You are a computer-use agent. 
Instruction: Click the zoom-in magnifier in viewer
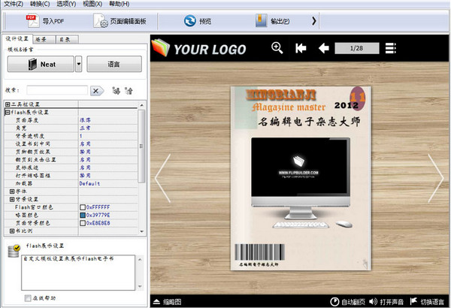point(277,48)
